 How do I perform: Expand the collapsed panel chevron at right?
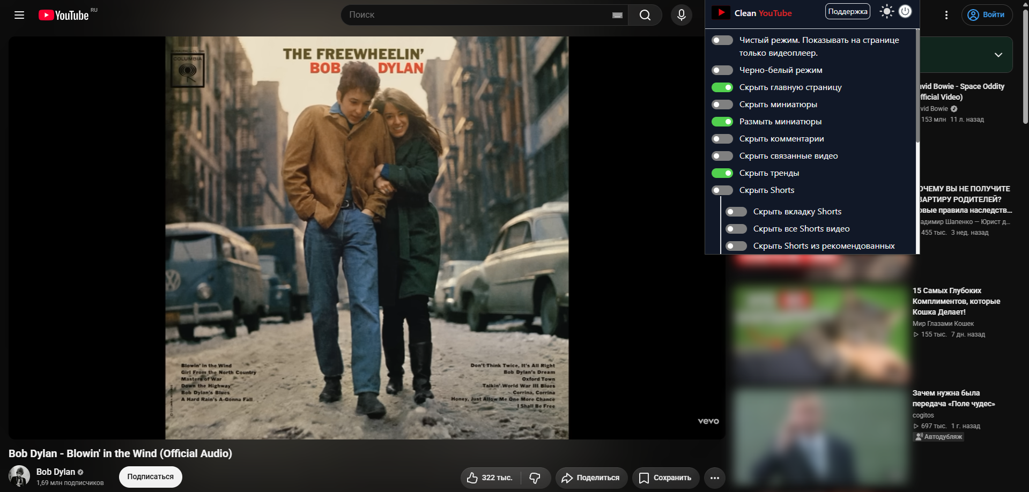(998, 55)
